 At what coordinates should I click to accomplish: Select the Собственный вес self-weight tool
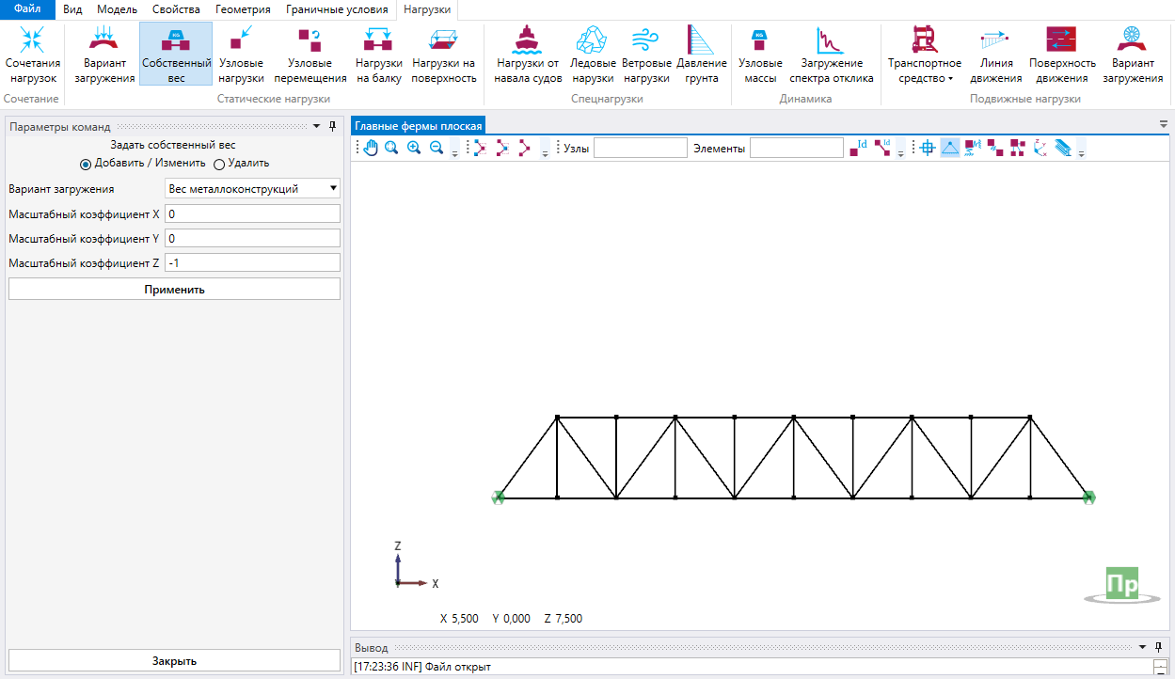176,55
